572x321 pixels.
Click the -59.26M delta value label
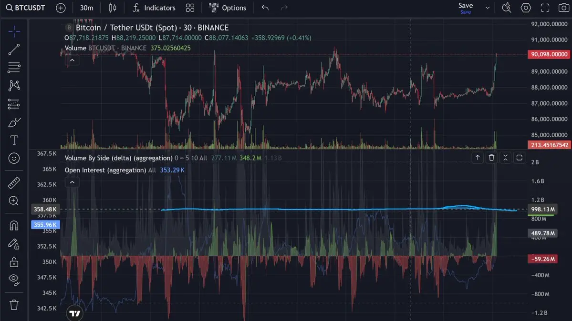click(x=542, y=259)
